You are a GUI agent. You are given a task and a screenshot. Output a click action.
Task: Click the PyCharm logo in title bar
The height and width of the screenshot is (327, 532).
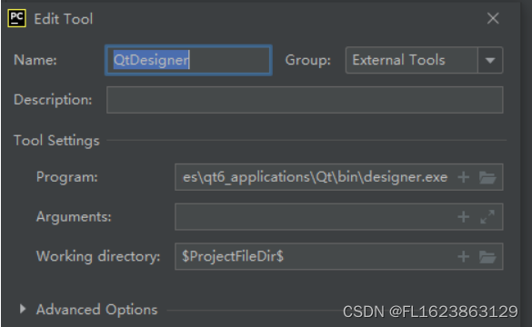16,18
